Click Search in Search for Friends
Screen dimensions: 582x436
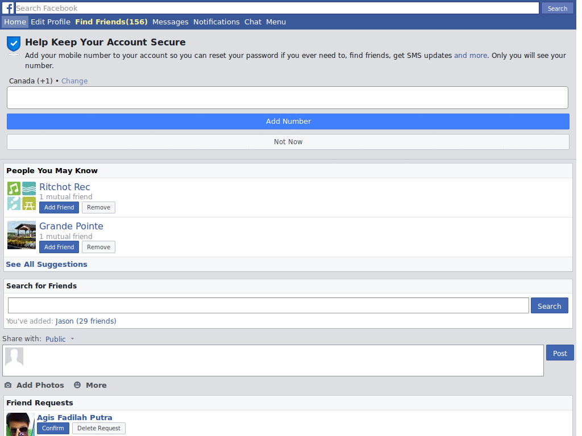pyautogui.click(x=550, y=306)
